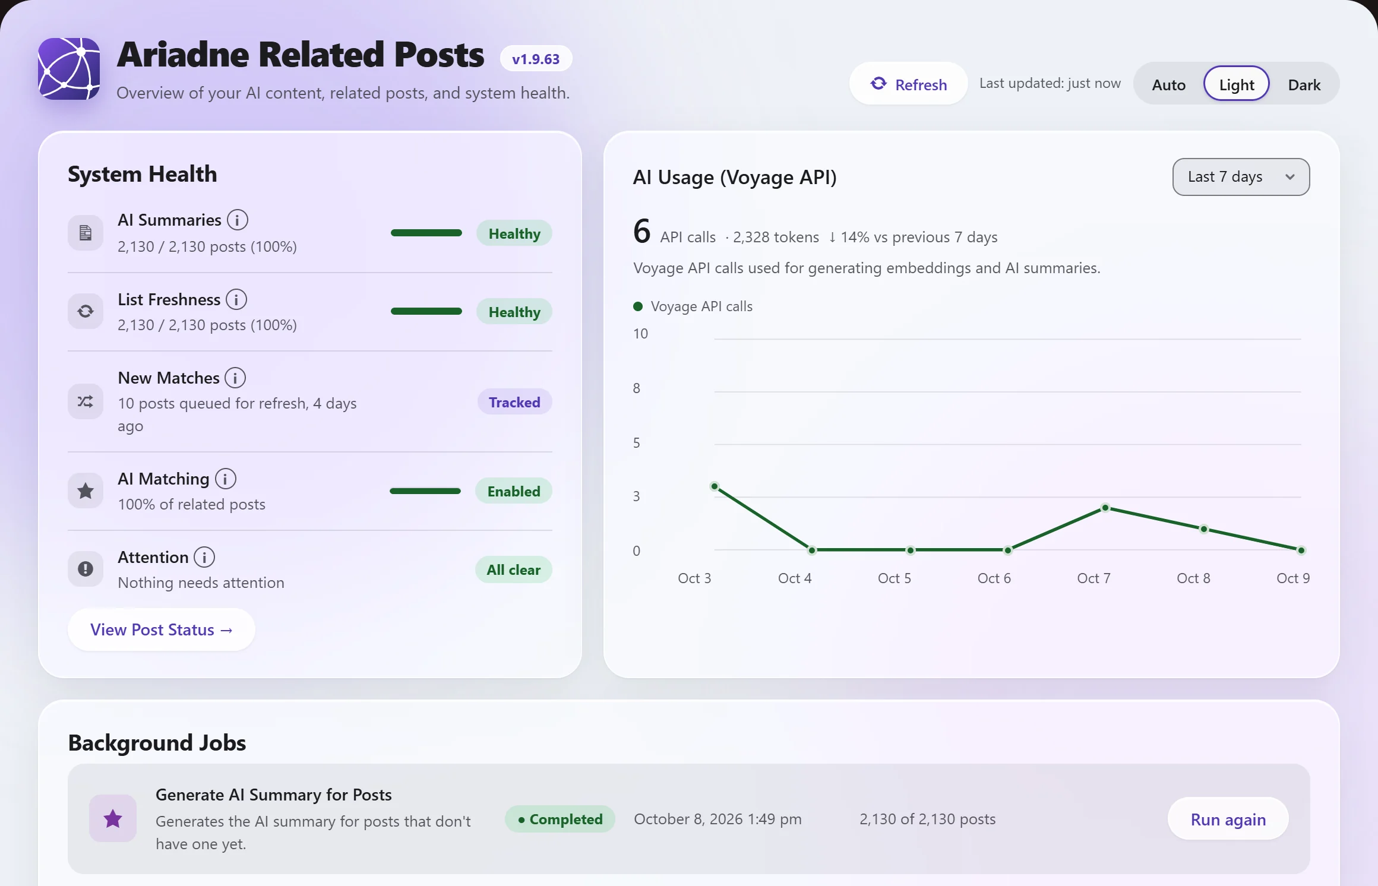
Task: Click the Attention exclamation icon
Action: coord(86,569)
